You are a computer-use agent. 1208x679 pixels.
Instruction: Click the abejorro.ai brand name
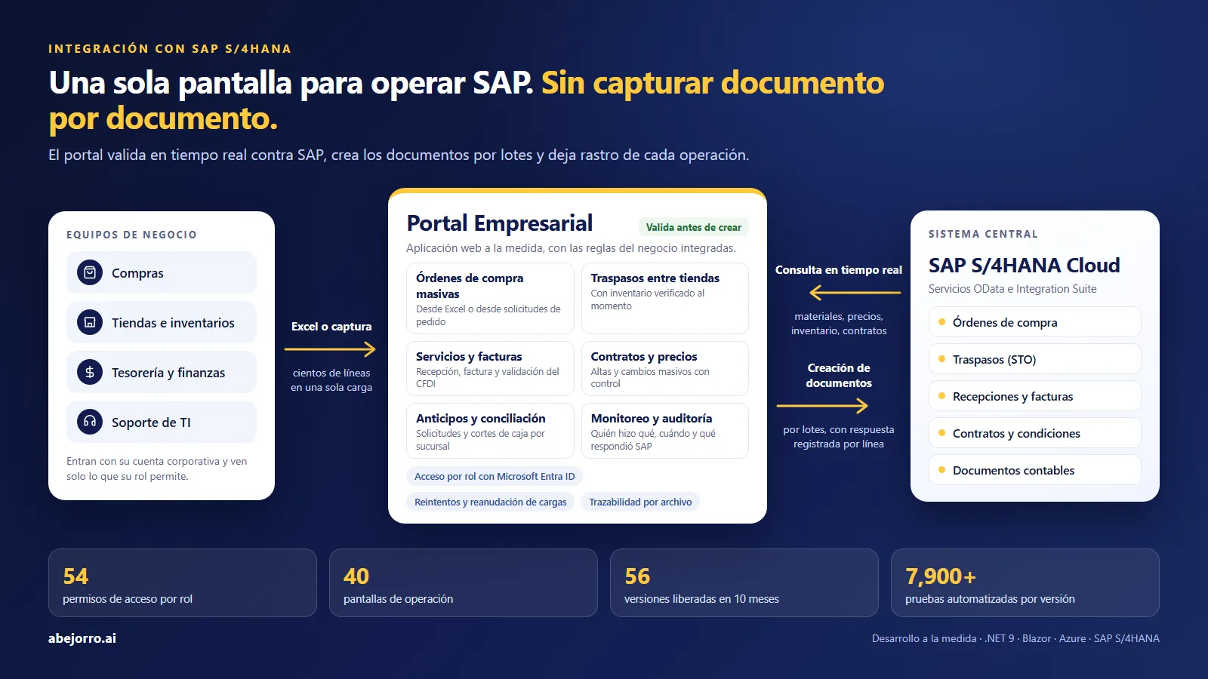[82, 638]
